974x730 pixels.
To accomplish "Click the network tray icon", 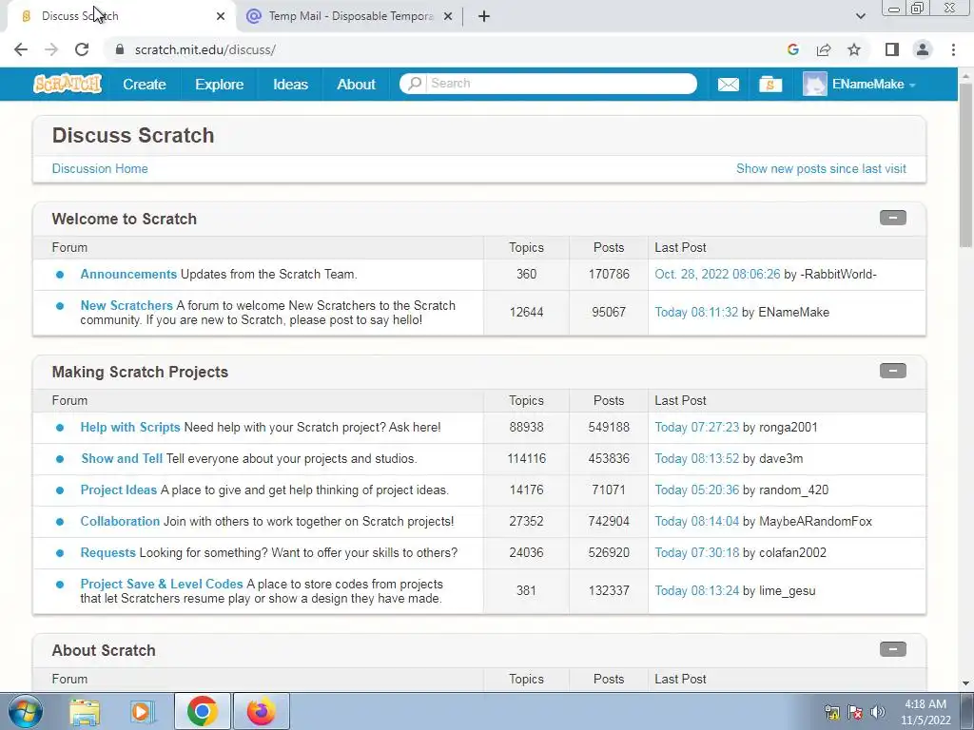I will pos(831,712).
